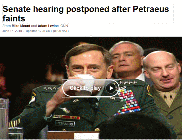Click the CNN source label in byline

coord(64,26)
